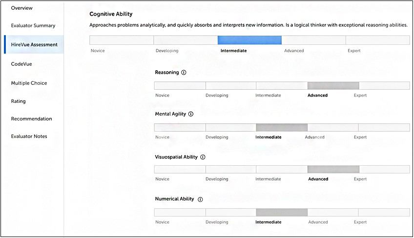Viewport: 414px width, 238px height.
Task: Click the blue Intermediate Cognitive Ability segment
Action: tap(249, 40)
